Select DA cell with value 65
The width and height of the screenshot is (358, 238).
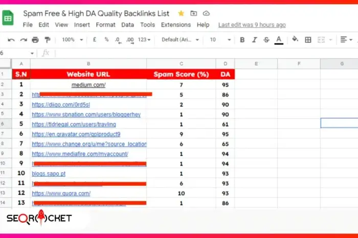226,144
